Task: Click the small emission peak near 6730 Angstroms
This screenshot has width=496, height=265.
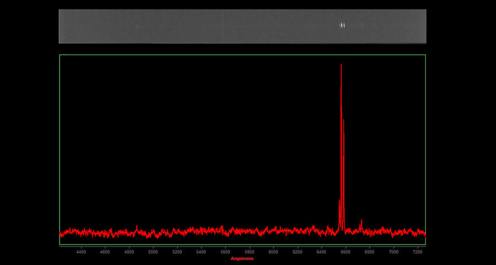Action: [361, 222]
